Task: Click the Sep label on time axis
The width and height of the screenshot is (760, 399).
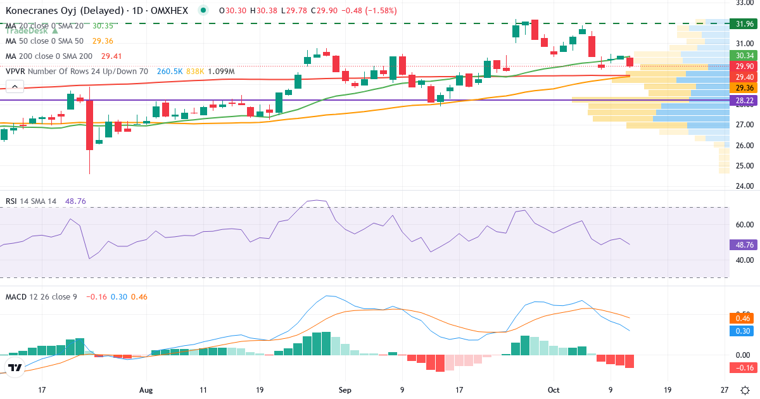Action: tap(345, 389)
